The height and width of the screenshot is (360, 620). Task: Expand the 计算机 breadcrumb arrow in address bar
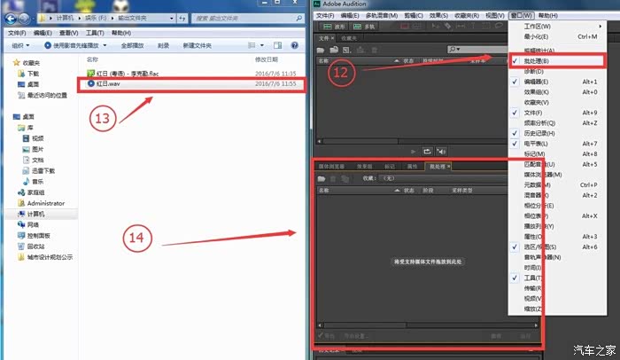[x=79, y=19]
